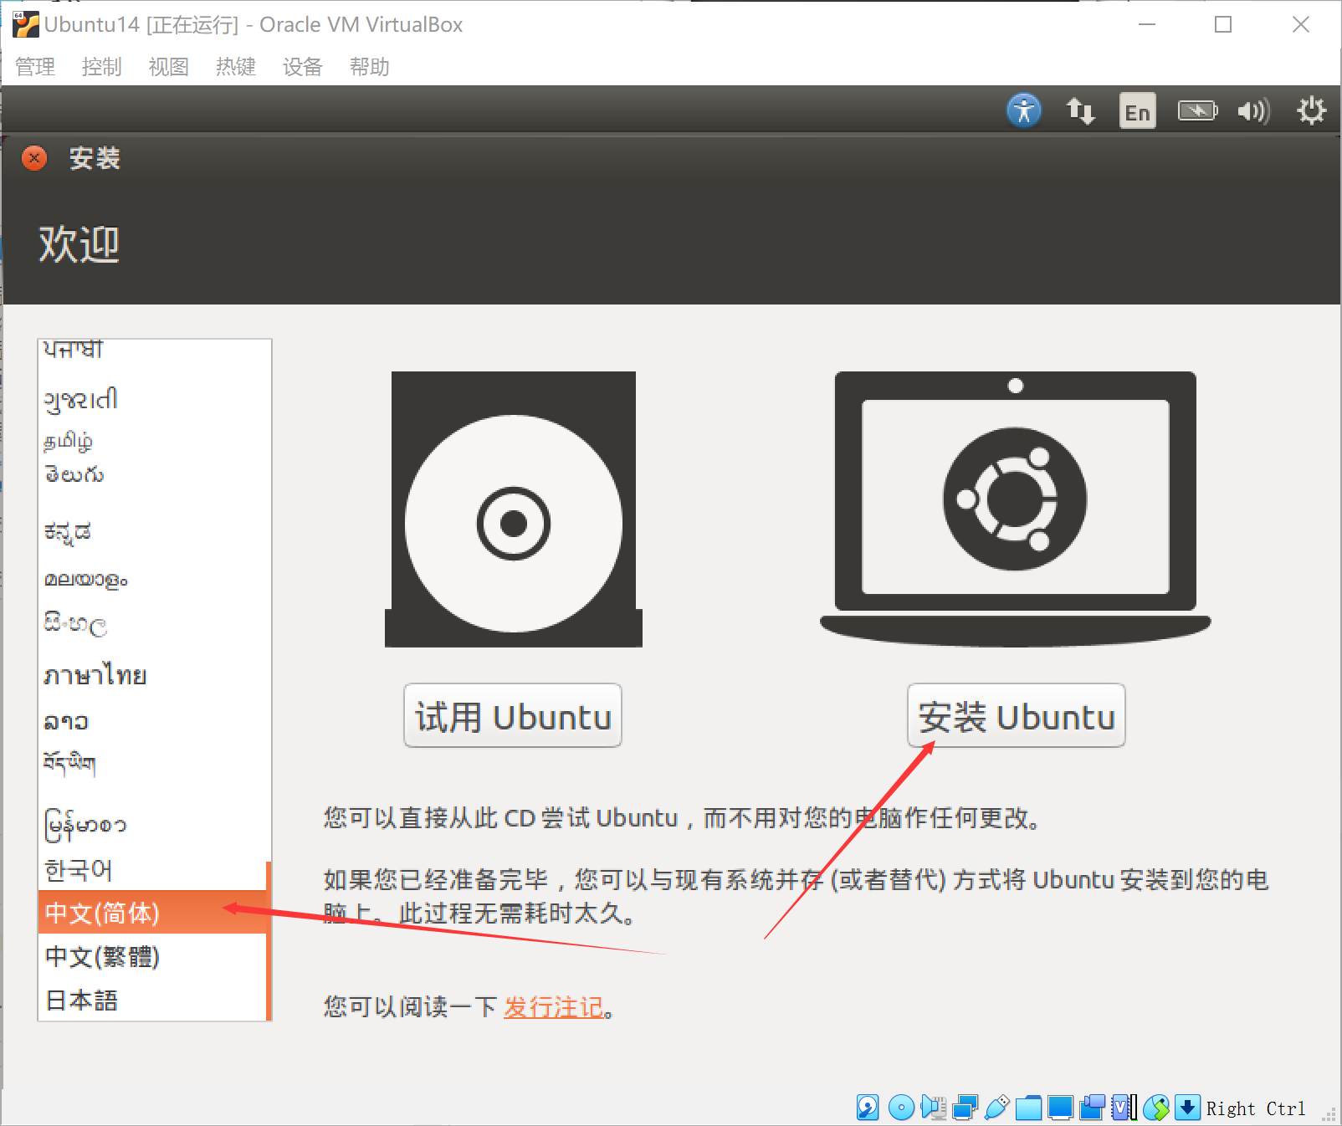
Task: Click the Right Ctrl host key label
Action: (1255, 1108)
